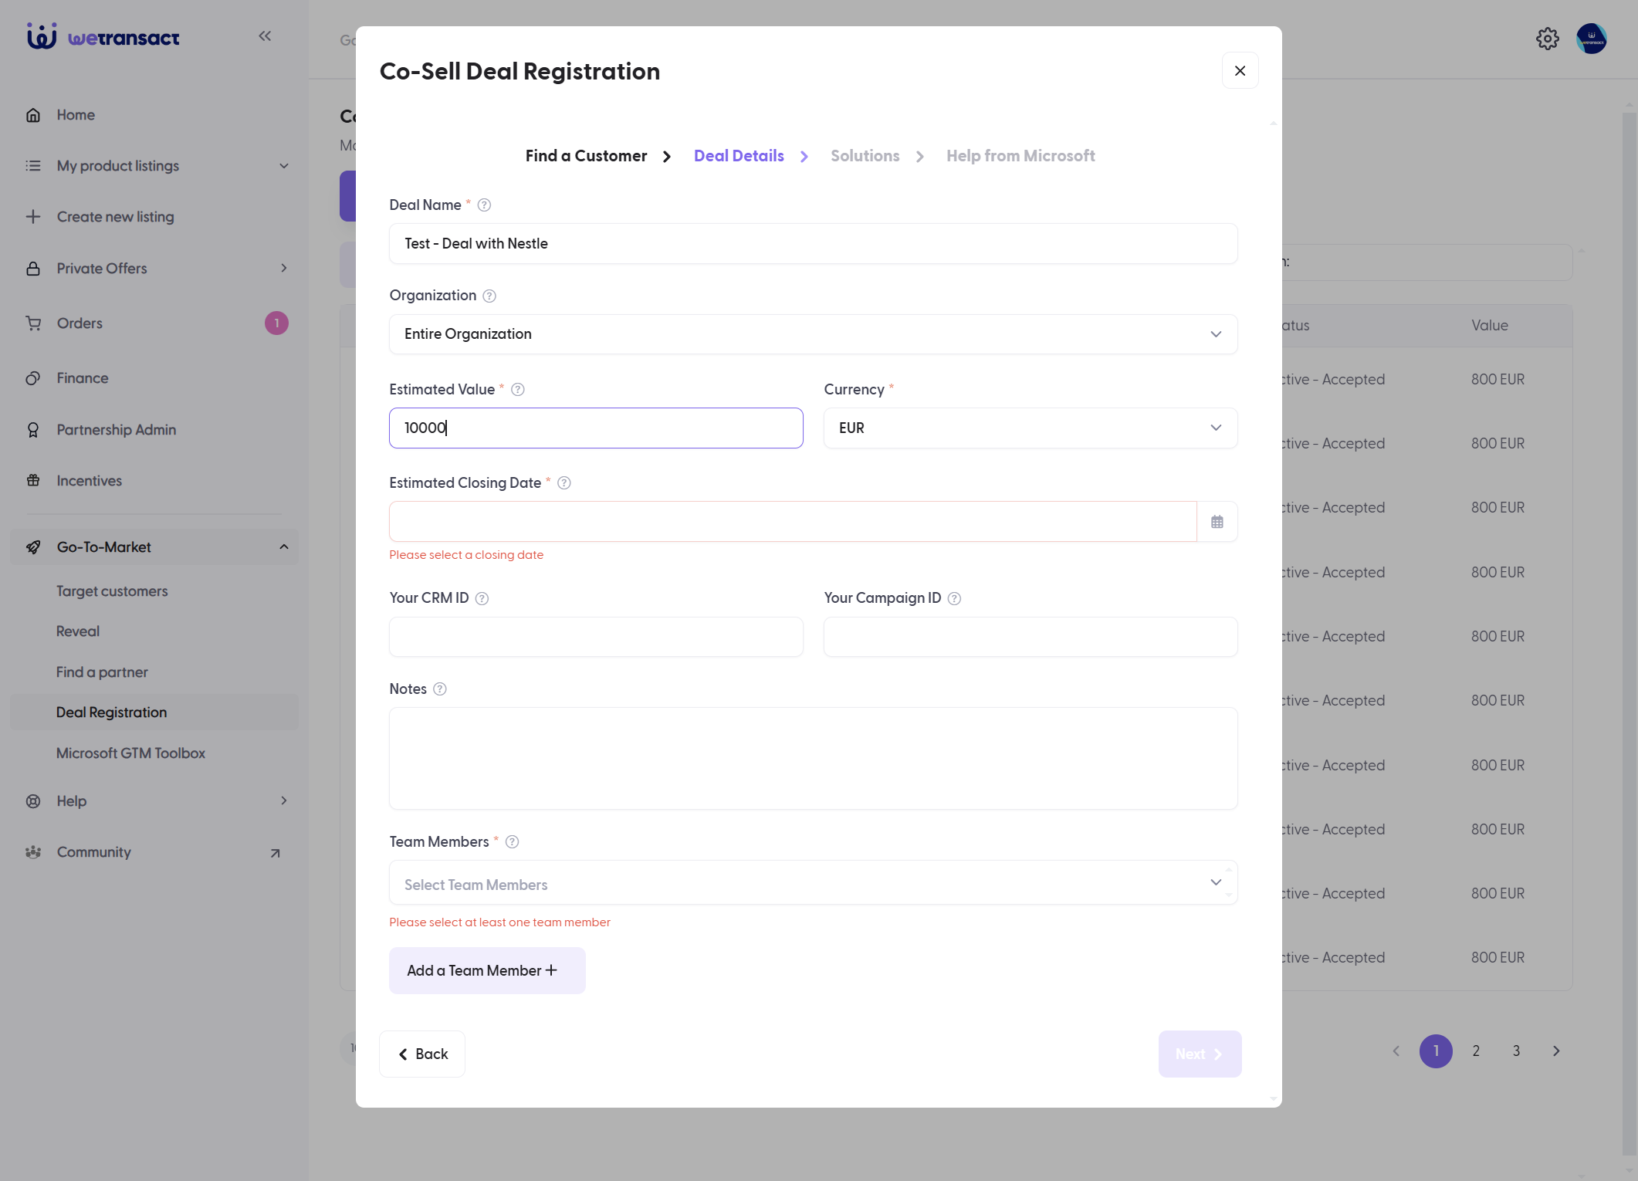This screenshot has height=1181, width=1638.
Task: Click the Estimated Closing Date help icon
Action: pyautogui.click(x=564, y=483)
